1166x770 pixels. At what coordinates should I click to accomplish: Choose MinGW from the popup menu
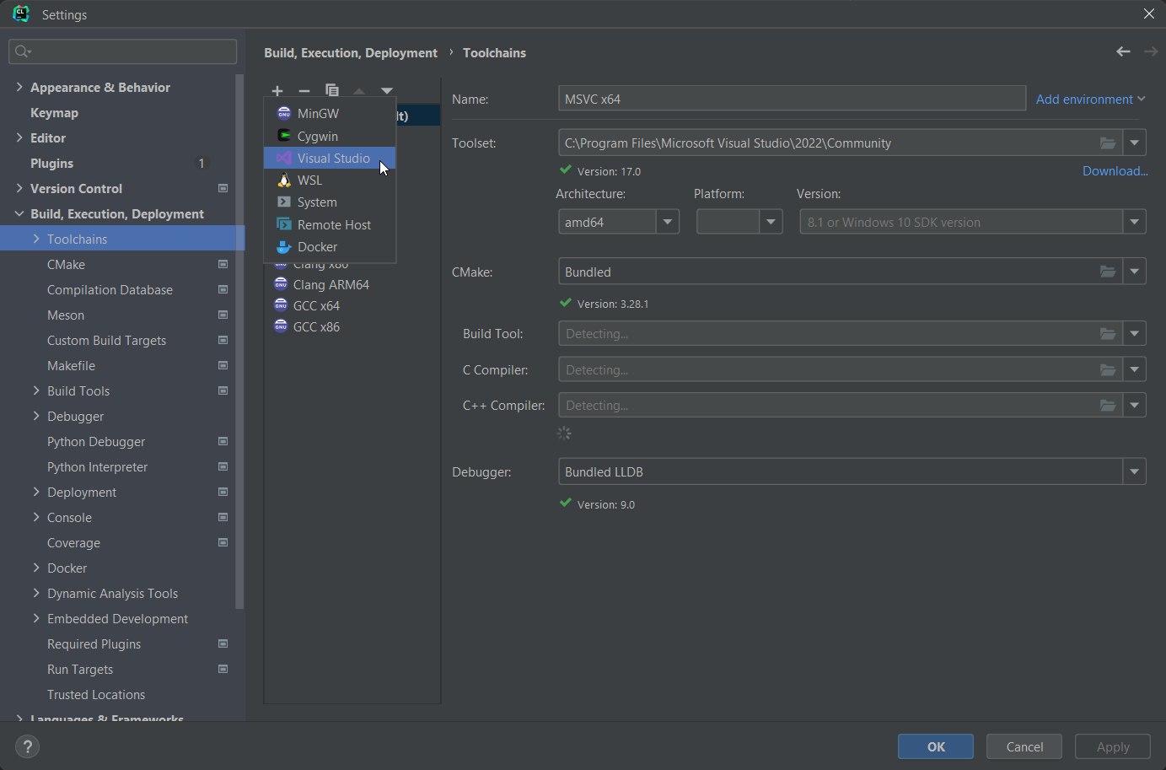[330, 113]
